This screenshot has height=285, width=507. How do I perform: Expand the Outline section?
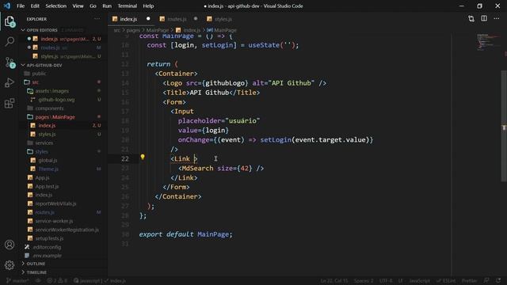36,264
